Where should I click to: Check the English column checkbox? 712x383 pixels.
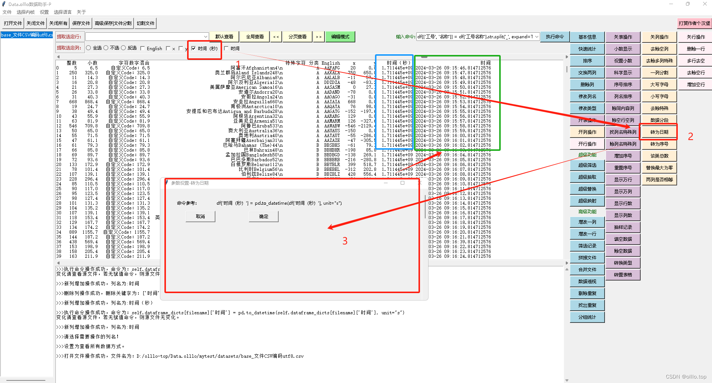142,48
